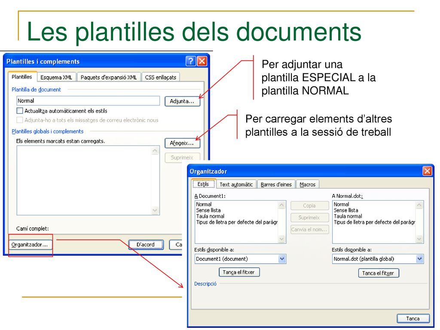The height and width of the screenshot is (330, 440).
Task: Select Sense llista in the A Document1 list
Action: [x=208, y=210]
